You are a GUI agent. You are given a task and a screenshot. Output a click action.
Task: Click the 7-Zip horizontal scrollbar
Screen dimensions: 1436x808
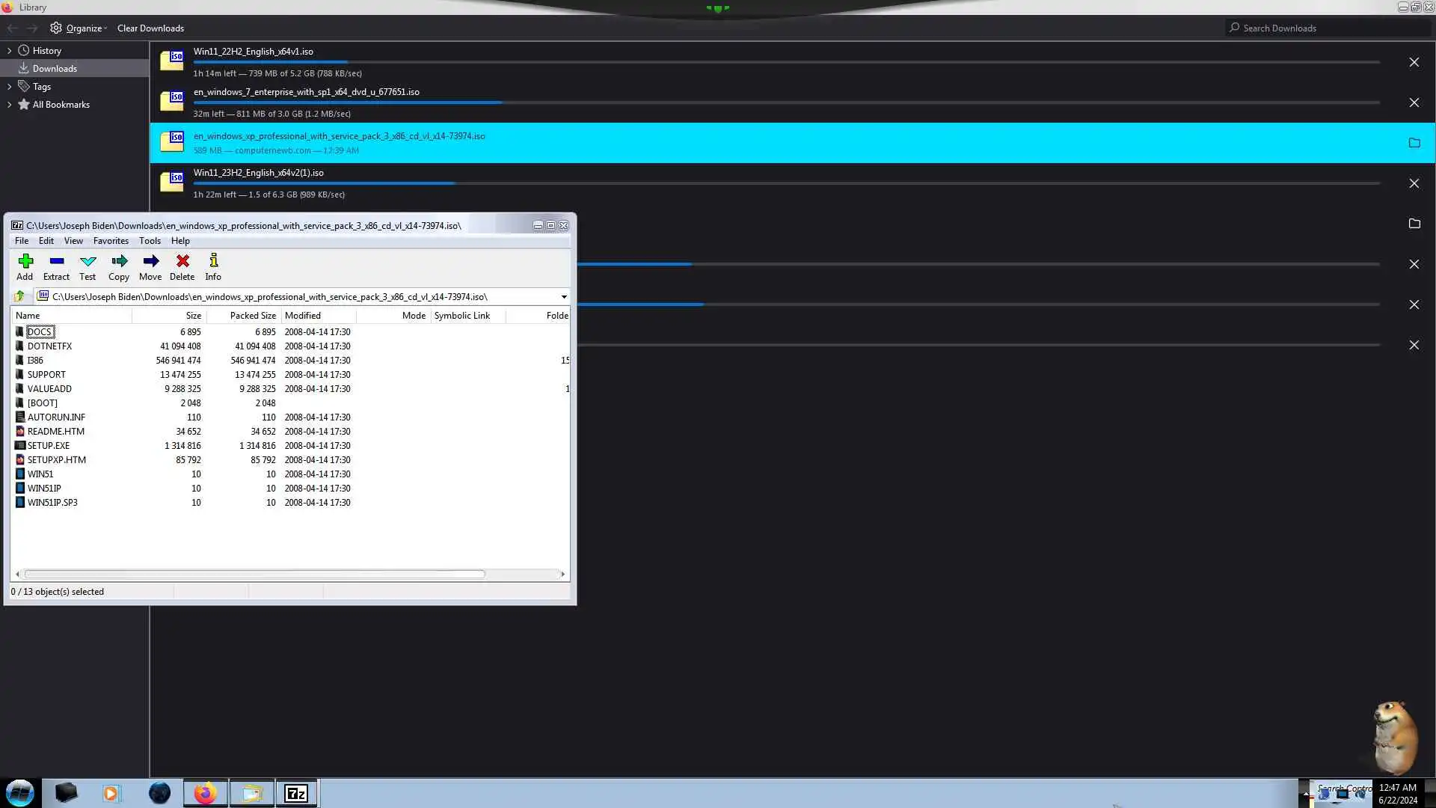254,575
